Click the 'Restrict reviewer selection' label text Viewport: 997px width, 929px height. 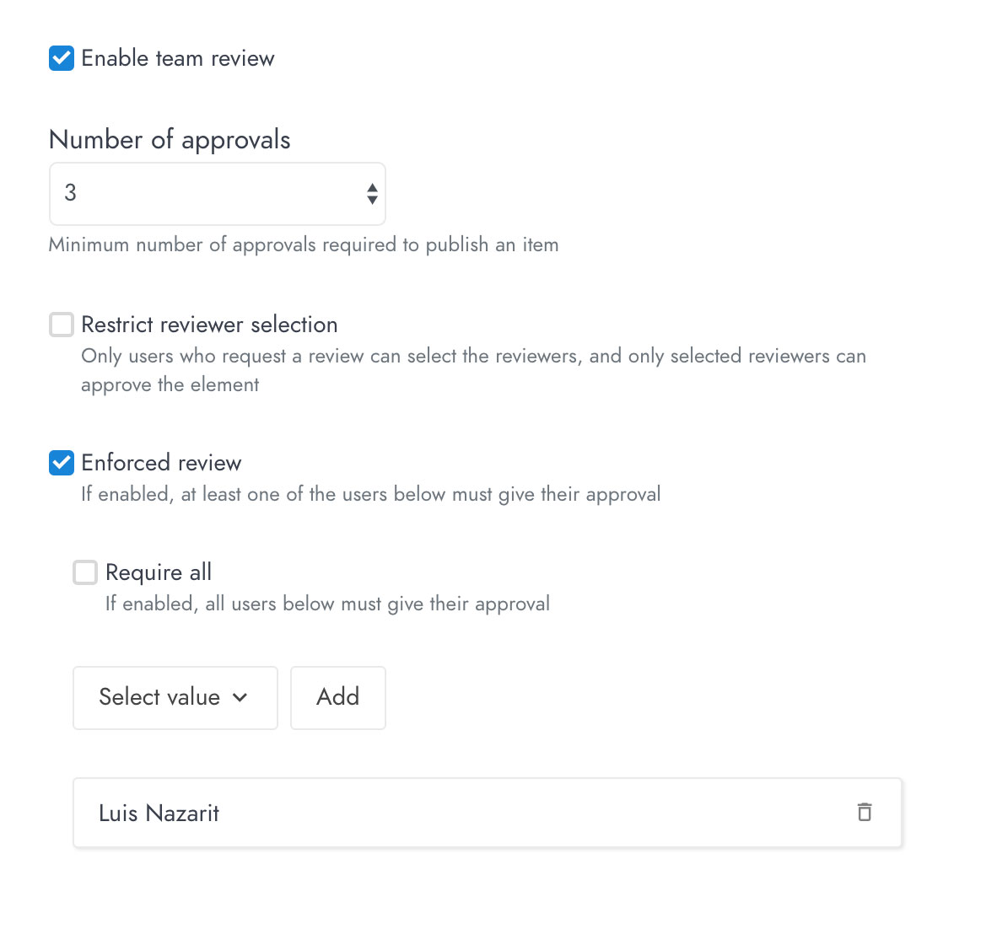click(210, 325)
